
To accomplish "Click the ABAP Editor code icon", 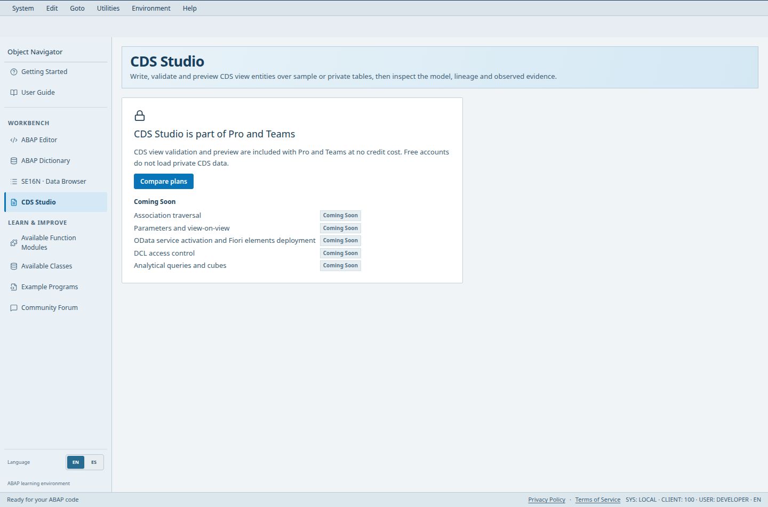I will point(14,140).
